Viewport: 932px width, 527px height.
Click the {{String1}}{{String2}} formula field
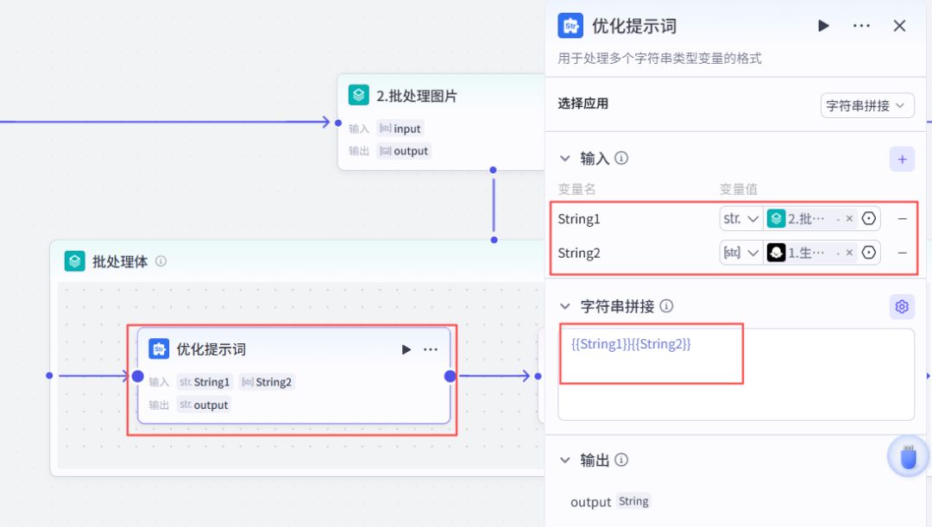click(651, 344)
